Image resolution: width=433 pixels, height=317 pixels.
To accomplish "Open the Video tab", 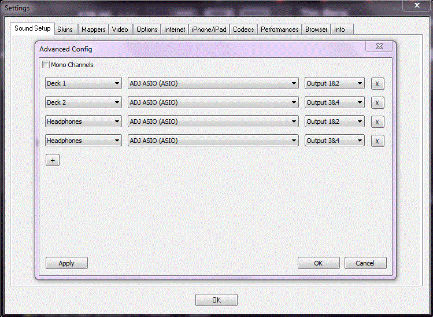I will (x=120, y=30).
